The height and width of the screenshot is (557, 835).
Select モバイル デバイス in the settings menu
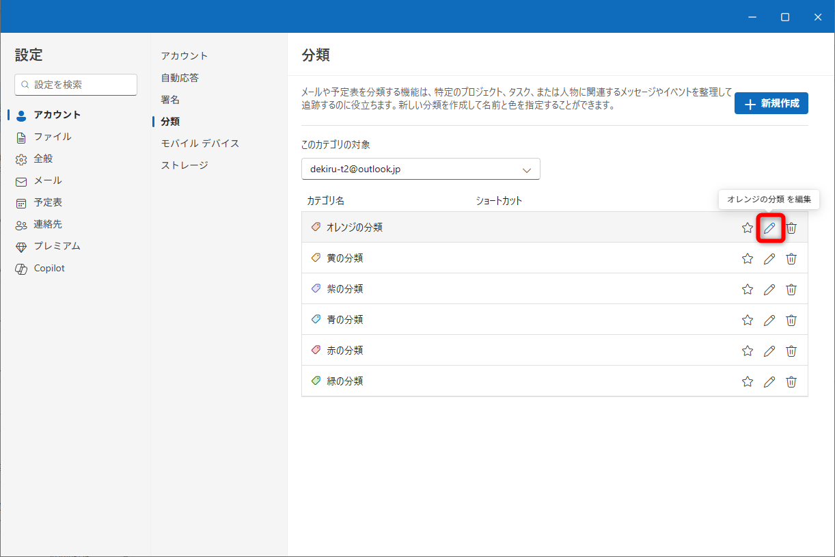(x=199, y=143)
